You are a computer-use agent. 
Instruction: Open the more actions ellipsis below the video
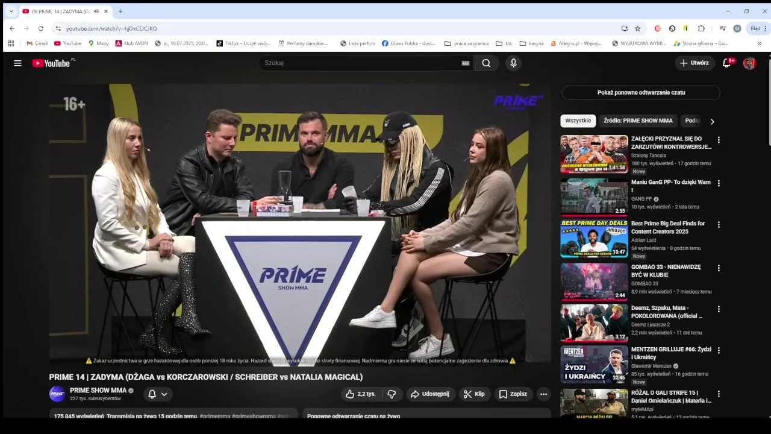543,394
